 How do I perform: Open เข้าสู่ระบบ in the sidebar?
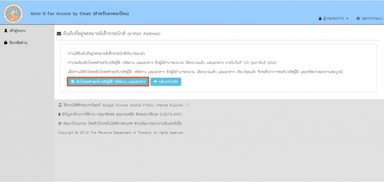pyautogui.click(x=15, y=31)
